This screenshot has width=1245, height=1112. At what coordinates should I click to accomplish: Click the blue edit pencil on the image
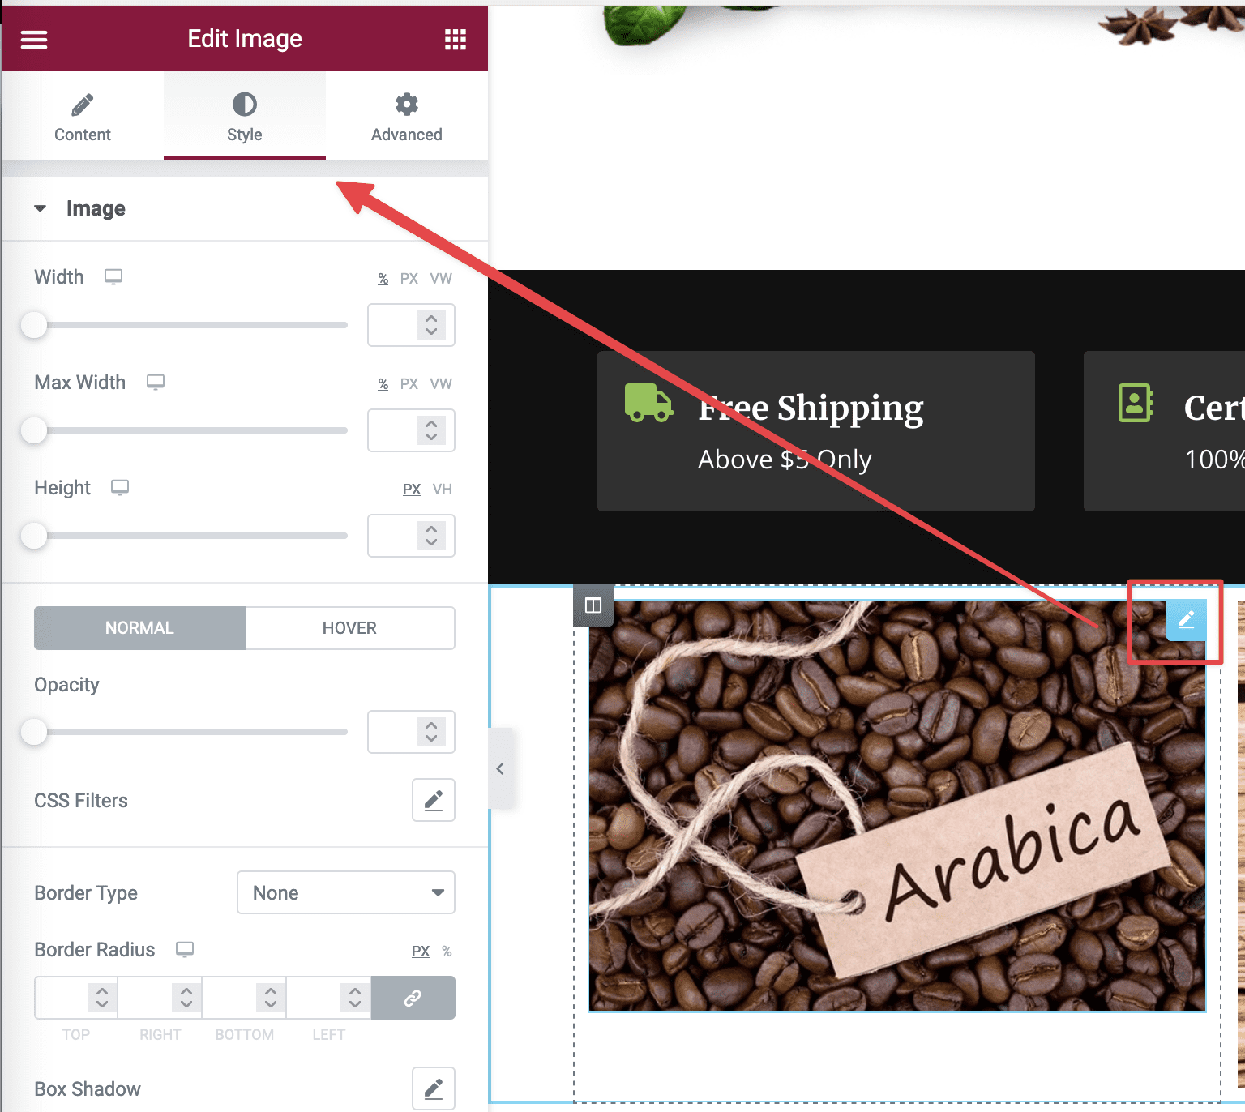coord(1187,620)
